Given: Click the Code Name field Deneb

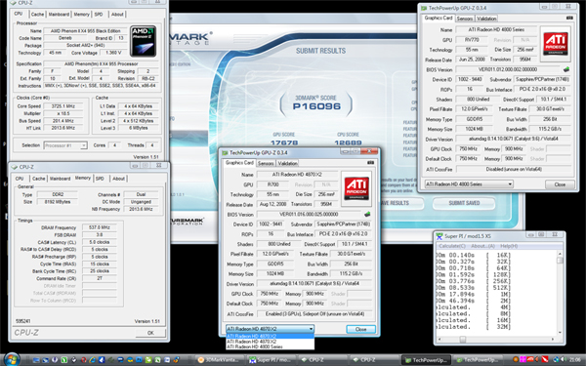Looking at the screenshot, I should pos(65,38).
